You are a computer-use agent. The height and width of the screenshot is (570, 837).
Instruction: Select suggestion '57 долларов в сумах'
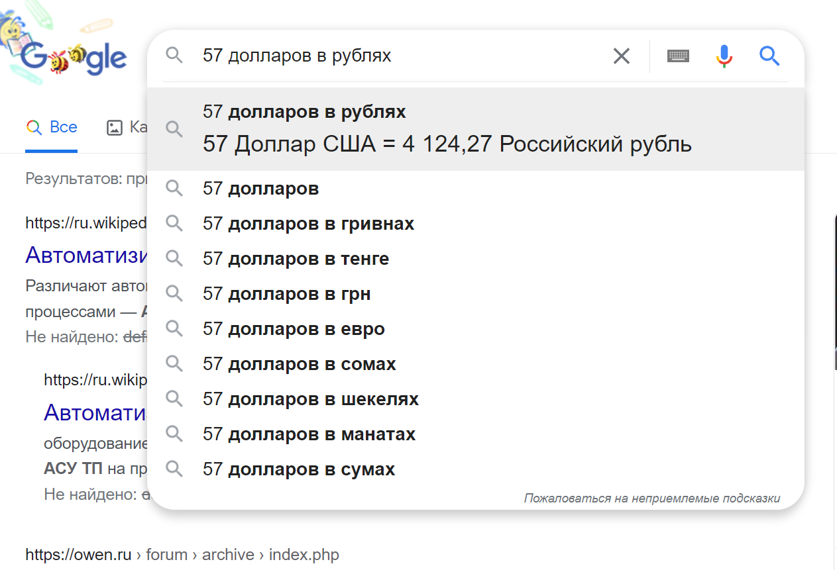(298, 469)
